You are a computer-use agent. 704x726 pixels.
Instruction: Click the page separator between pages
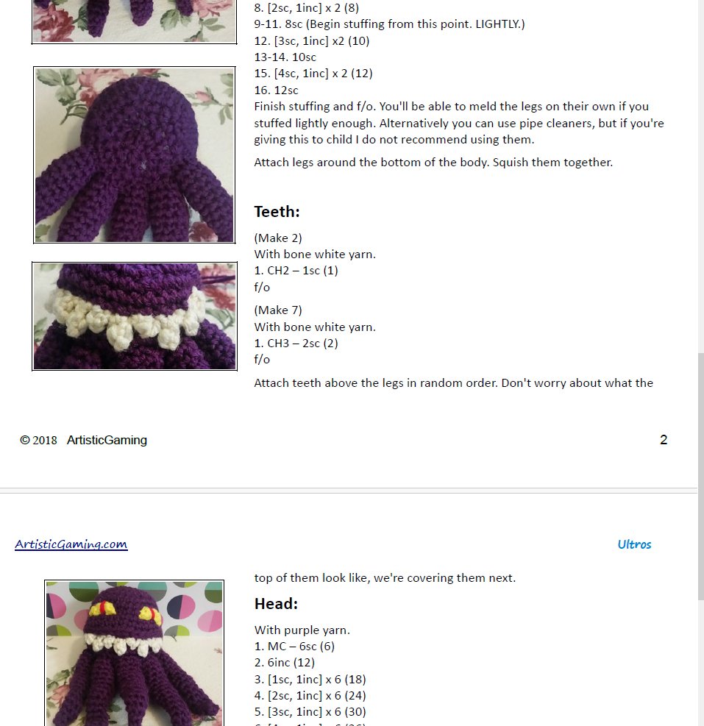[348, 491]
